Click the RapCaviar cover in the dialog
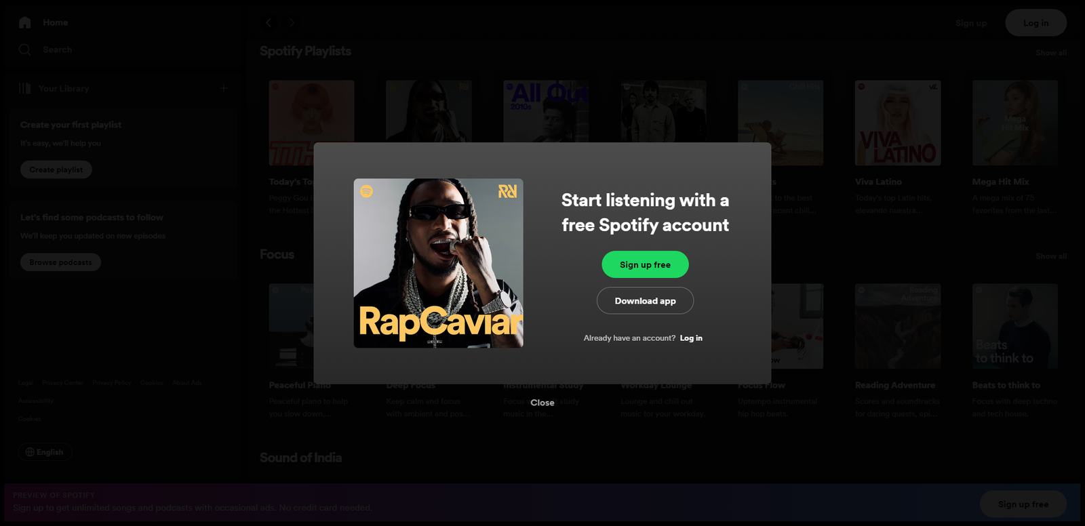The width and height of the screenshot is (1085, 526). [438, 263]
